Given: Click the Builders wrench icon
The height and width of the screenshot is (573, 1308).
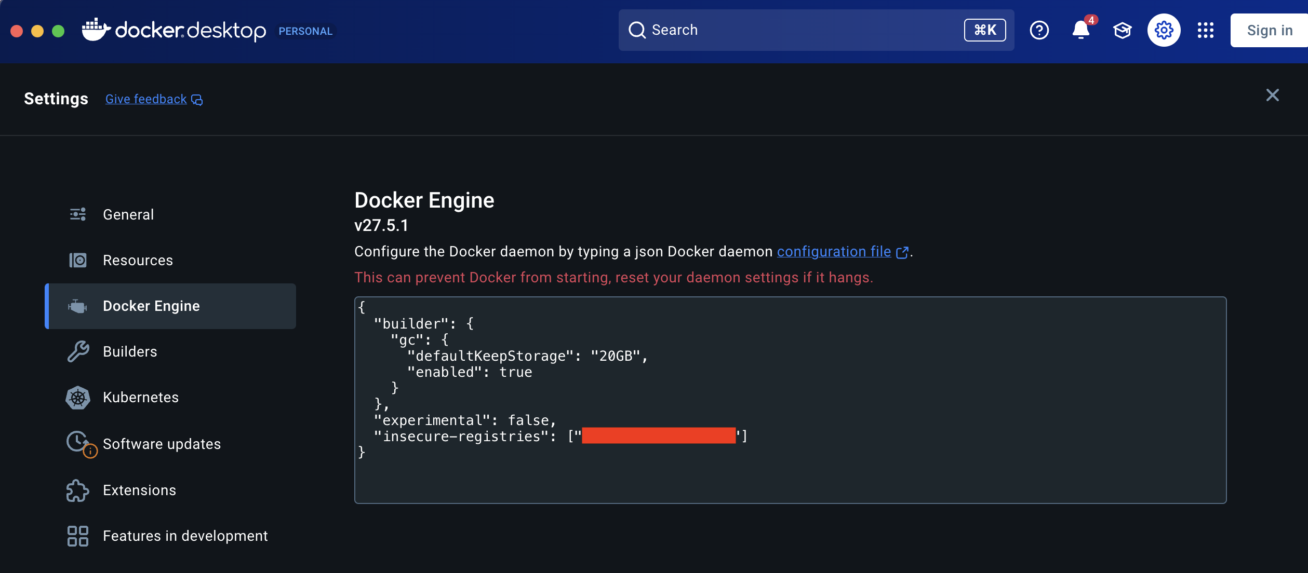Looking at the screenshot, I should [78, 352].
